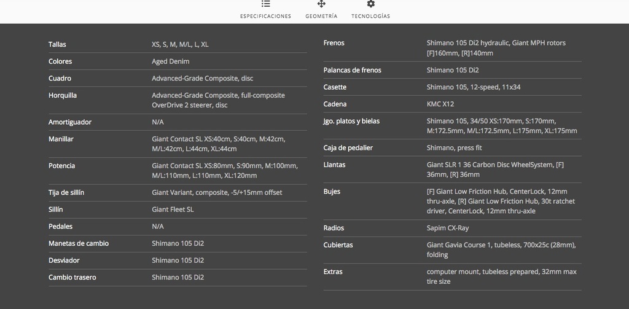
Task: Click the N/A value beside Amortiguador
Action: [158, 122]
